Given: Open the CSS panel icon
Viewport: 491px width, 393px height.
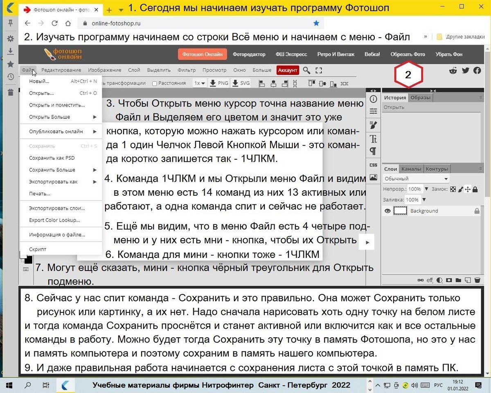Looking at the screenshot, I should coord(373,165).
